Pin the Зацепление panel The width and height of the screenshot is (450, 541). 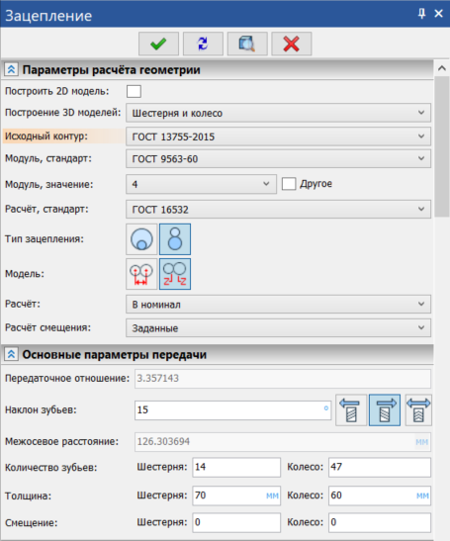[421, 14]
